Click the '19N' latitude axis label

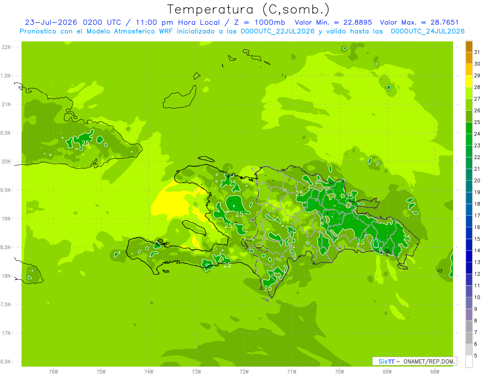(6, 219)
